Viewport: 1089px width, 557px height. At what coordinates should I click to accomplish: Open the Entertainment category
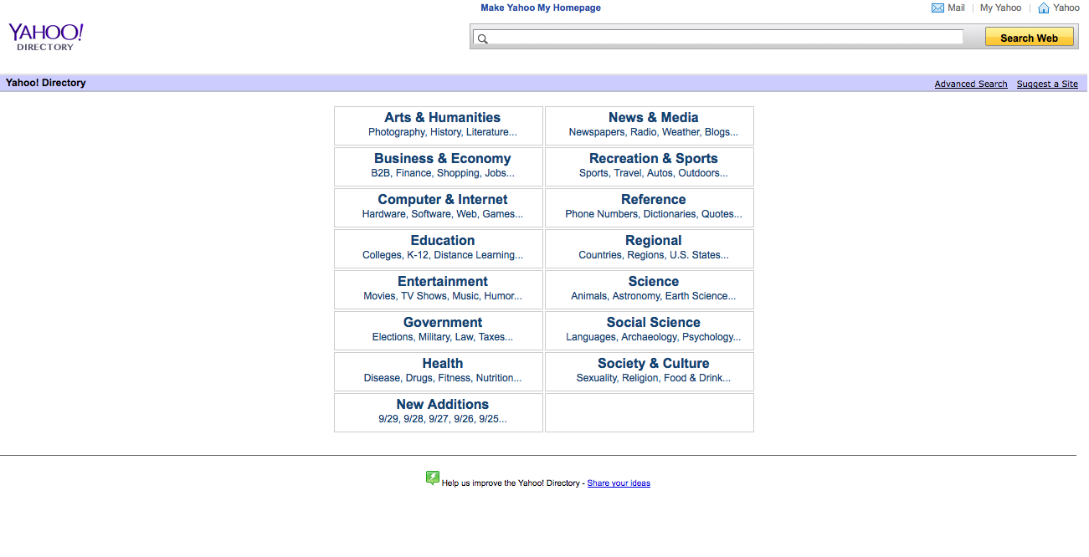442,281
